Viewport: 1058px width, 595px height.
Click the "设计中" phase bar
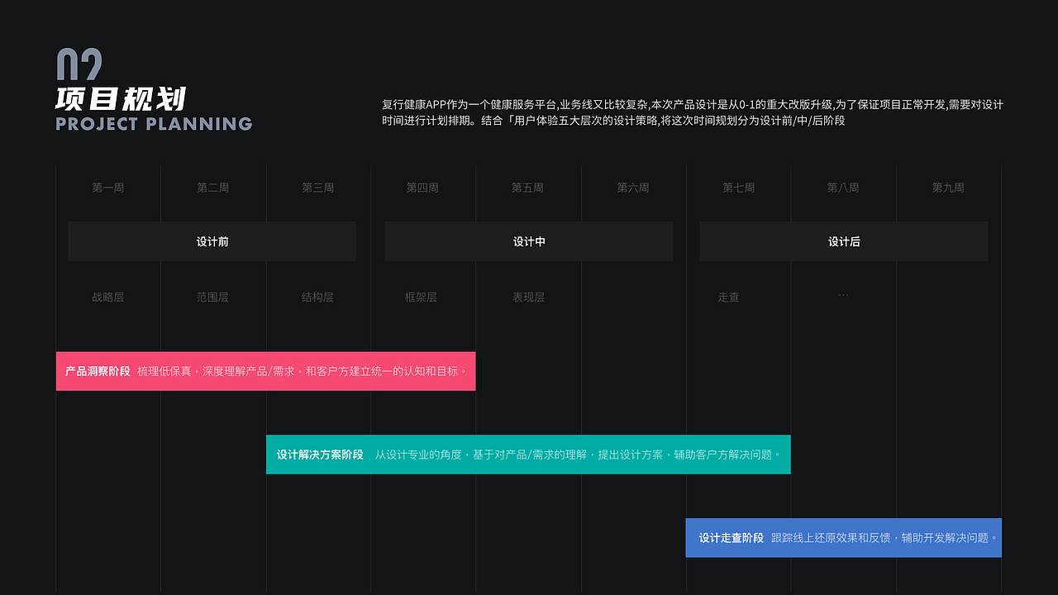529,241
